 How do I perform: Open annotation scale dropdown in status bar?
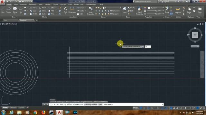[x=181, y=108]
